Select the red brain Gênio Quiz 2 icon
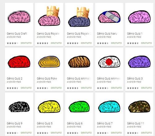 (19, 62)
